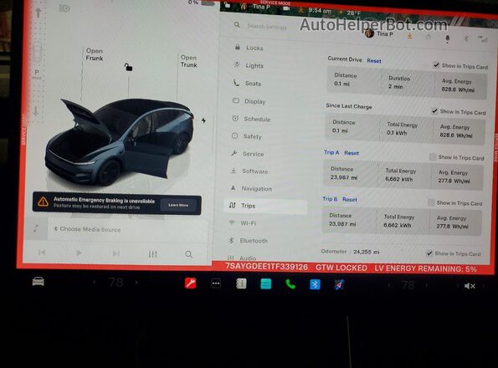498x368 pixels.
Task: Unmute the volume speaker icon
Action: [470, 286]
